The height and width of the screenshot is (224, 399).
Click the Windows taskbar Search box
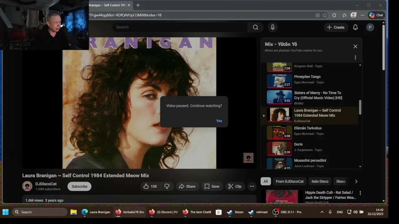coord(40,212)
